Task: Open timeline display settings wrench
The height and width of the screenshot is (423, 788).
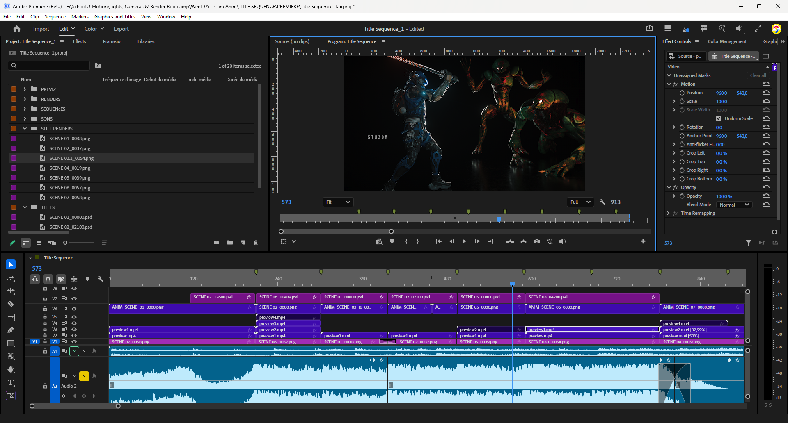Action: (x=101, y=279)
